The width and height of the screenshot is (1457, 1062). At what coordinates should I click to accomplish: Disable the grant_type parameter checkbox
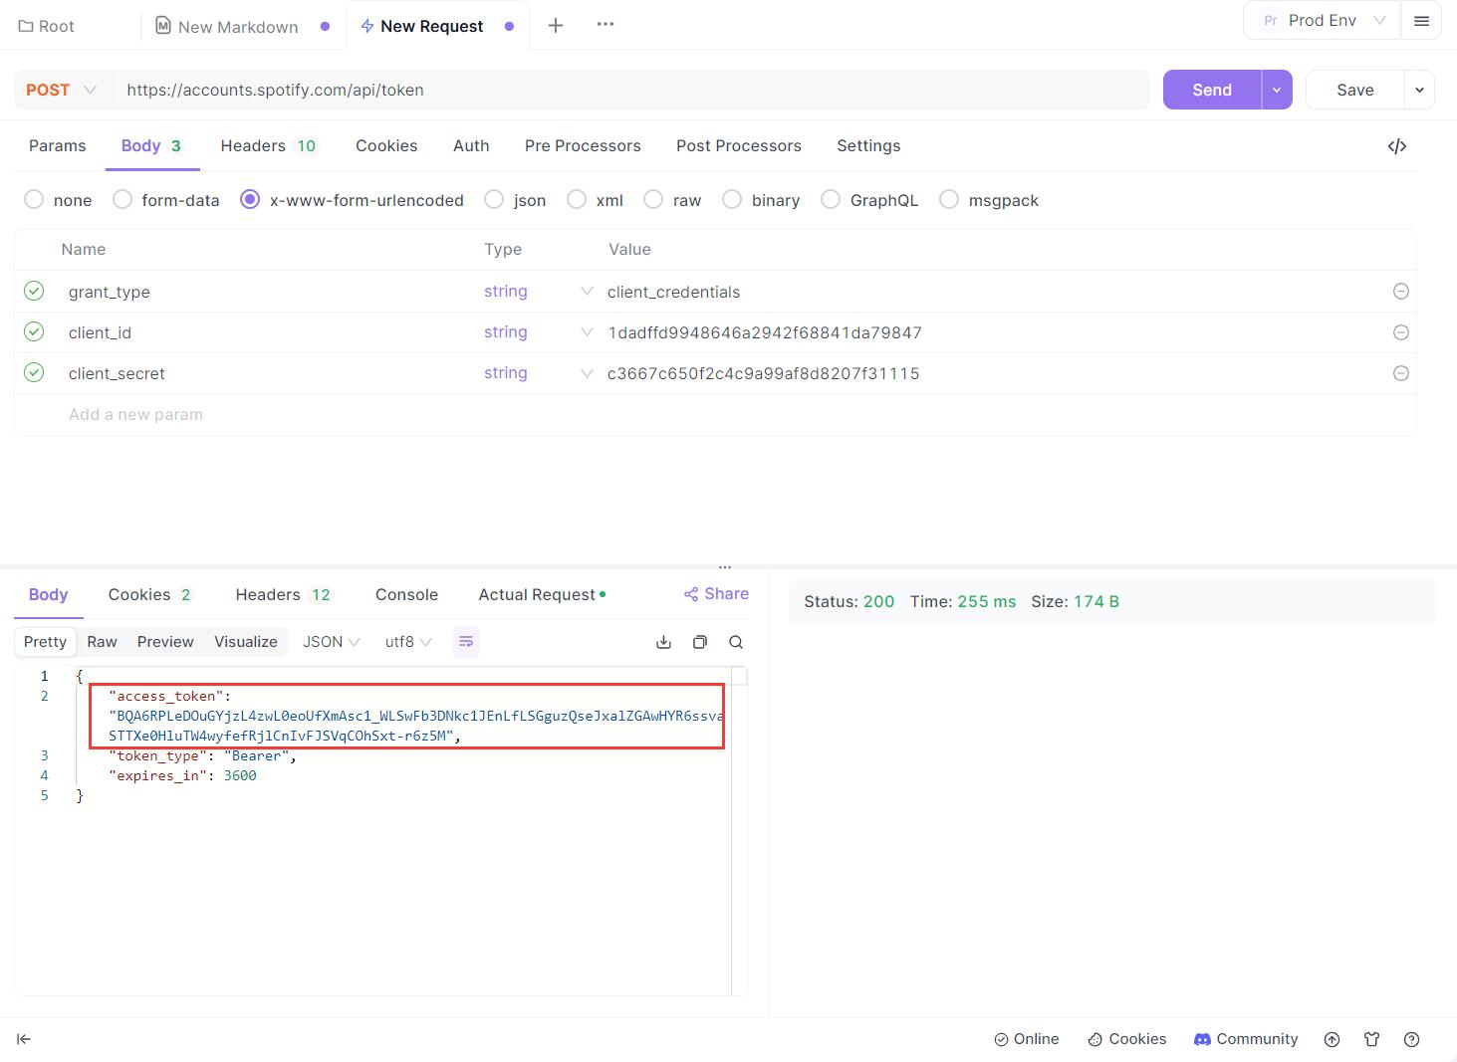click(x=34, y=291)
